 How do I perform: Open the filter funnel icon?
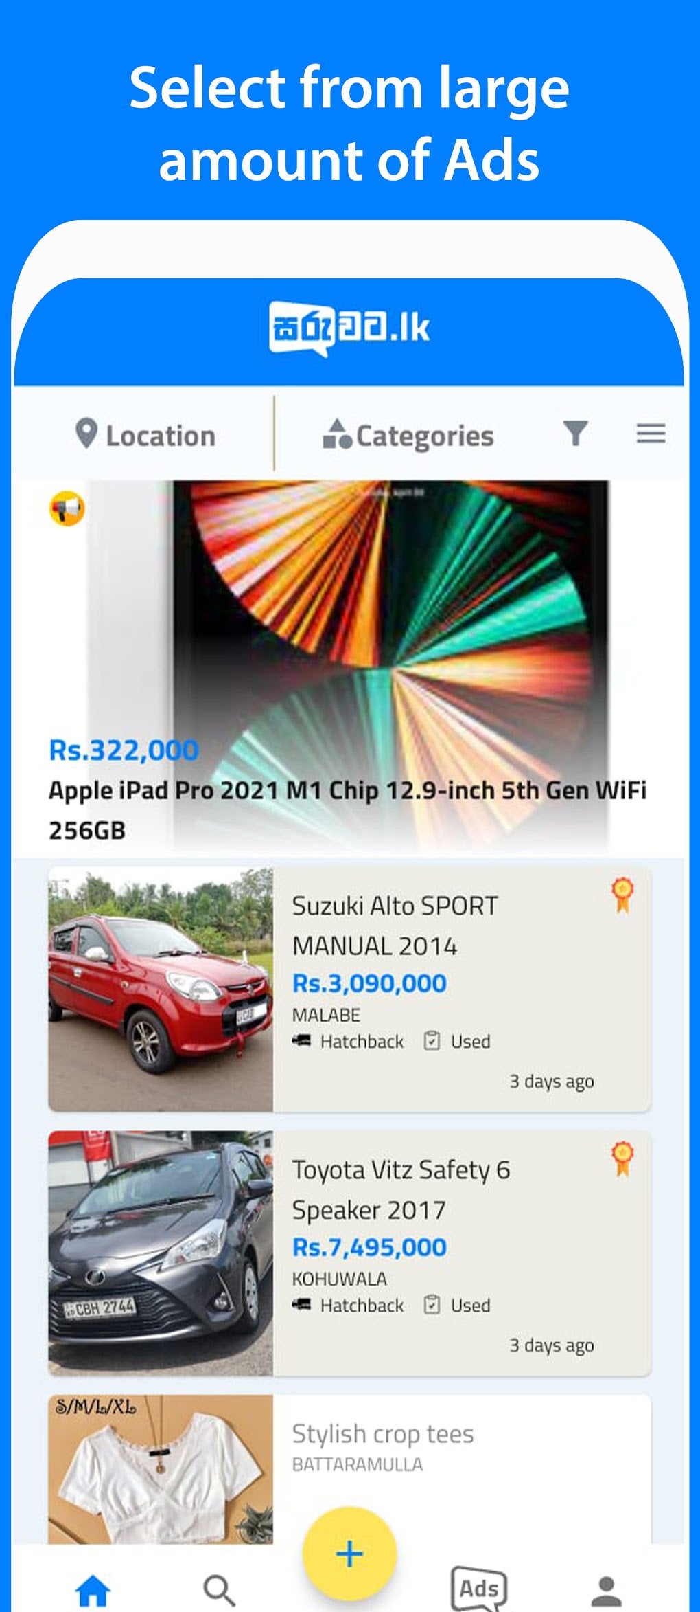(575, 434)
